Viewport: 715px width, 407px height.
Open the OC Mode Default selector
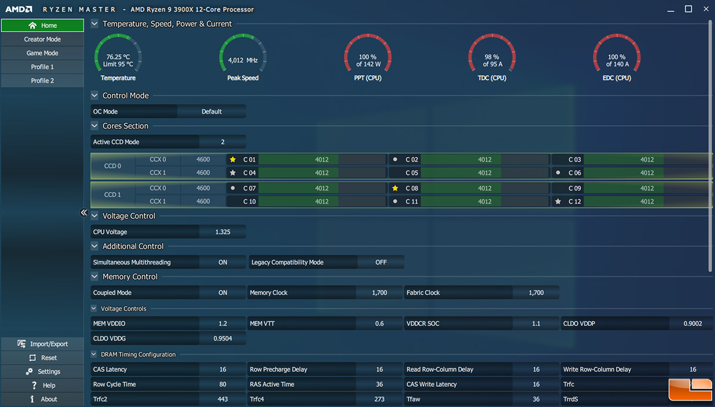tap(212, 111)
